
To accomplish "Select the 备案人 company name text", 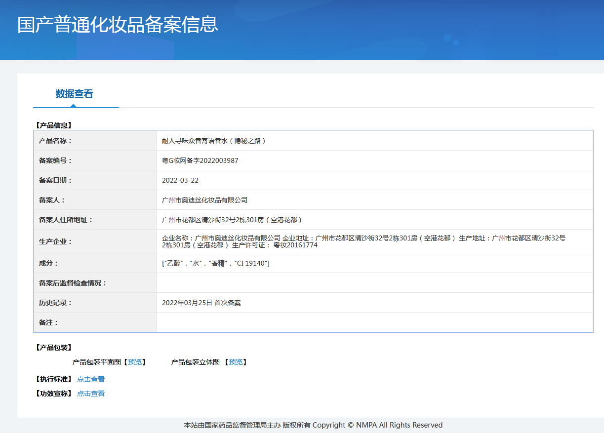I will click(204, 199).
